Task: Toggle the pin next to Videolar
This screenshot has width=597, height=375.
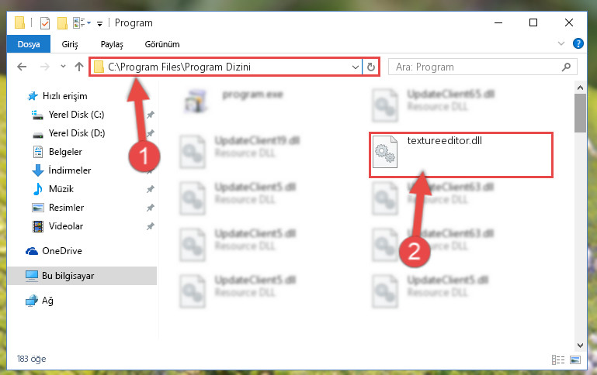Action: (x=151, y=226)
